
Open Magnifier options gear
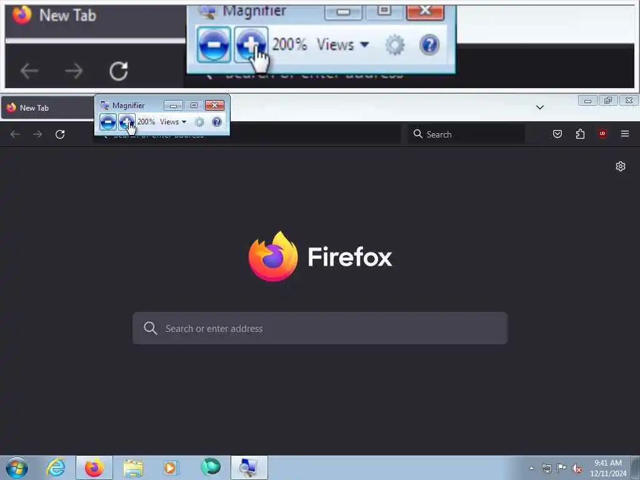199,122
